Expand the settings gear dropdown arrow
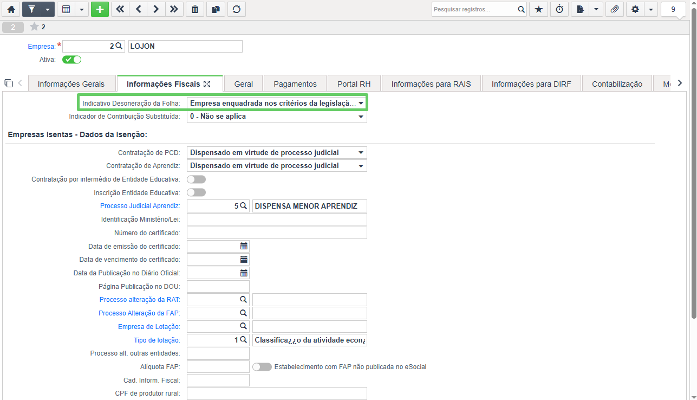The width and height of the screenshot is (697, 400). (x=650, y=9)
